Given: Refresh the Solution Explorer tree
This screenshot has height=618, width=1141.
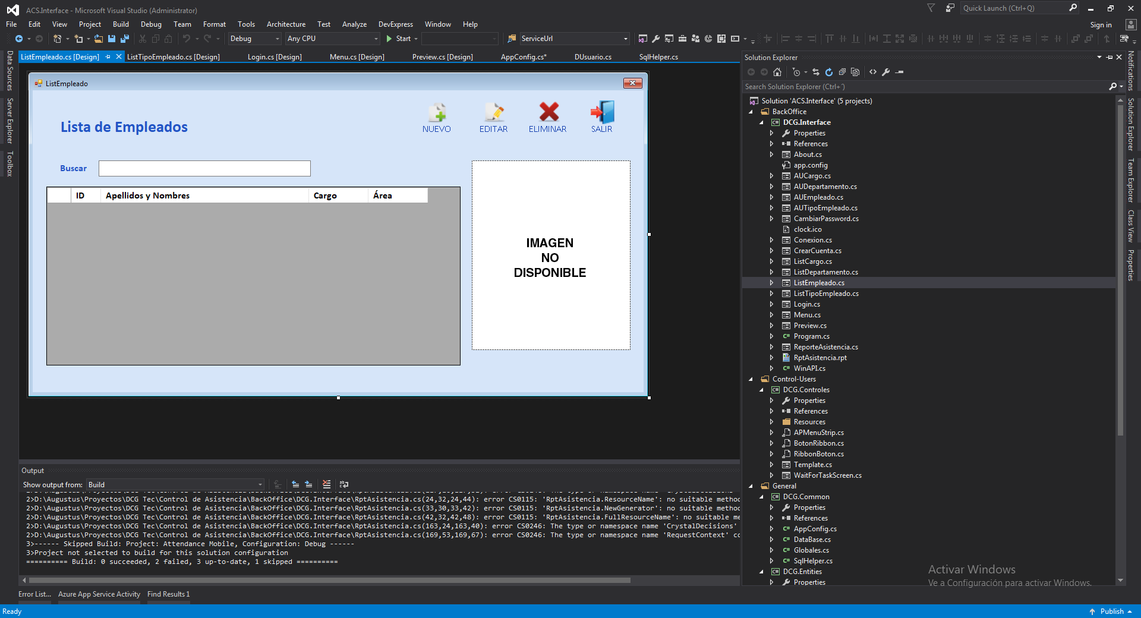Looking at the screenshot, I should [x=829, y=72].
